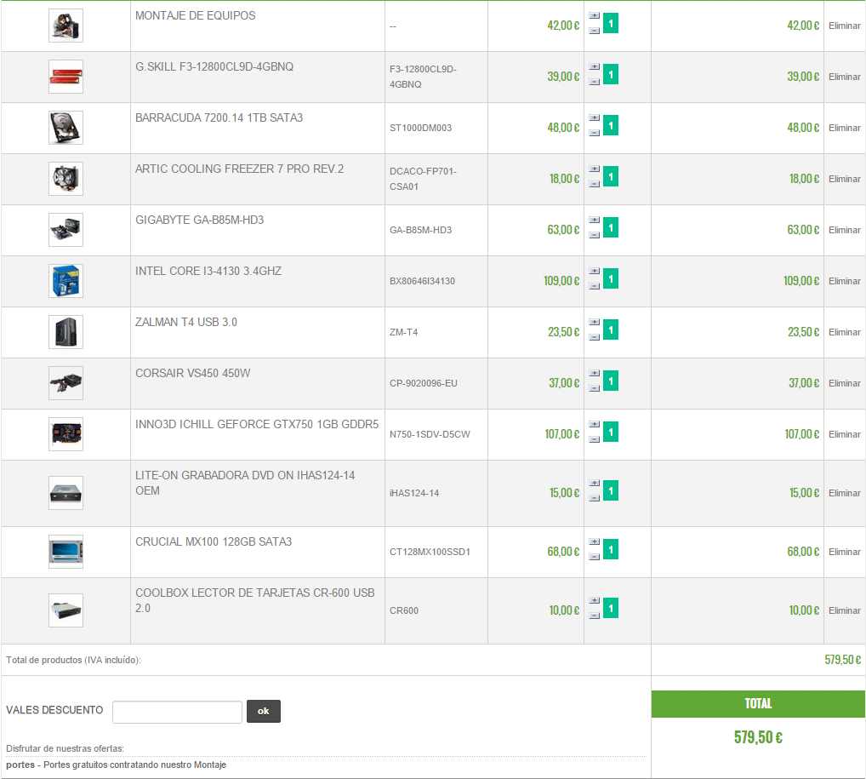This screenshot has width=866, height=779.
Task: Open the CRUCIAL MX100 SSD thumbnail
Action: tap(66, 551)
